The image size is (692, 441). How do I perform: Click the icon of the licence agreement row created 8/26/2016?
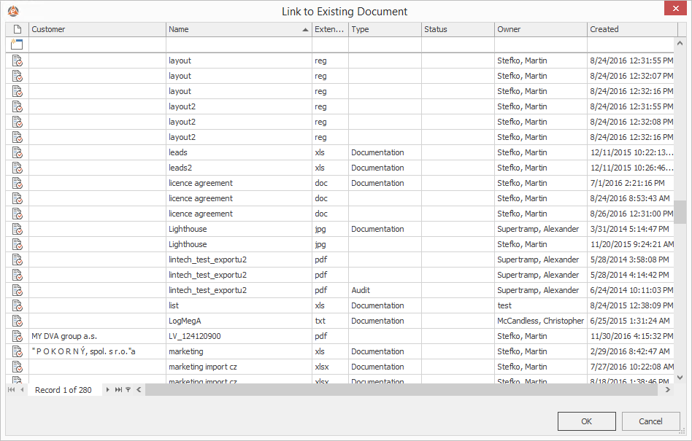coord(18,214)
